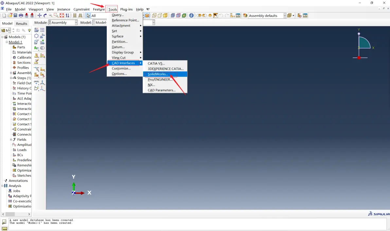Open the Assembly defaults dropdown
This screenshot has height=231, width=390.
pyautogui.click(x=267, y=15)
